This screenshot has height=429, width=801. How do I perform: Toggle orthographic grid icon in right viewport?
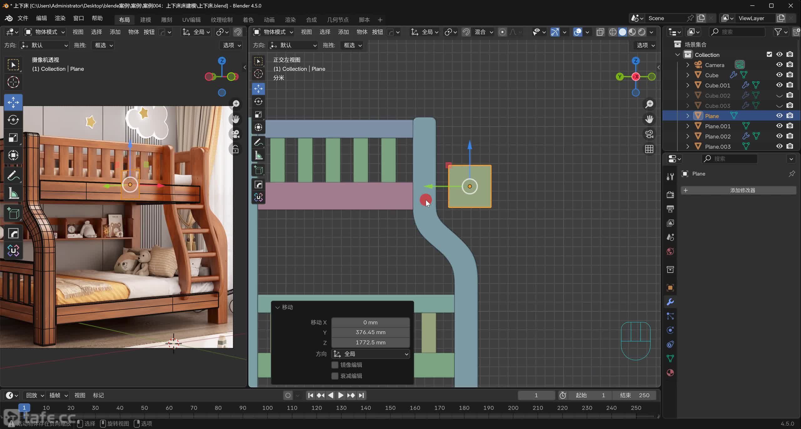[649, 149]
